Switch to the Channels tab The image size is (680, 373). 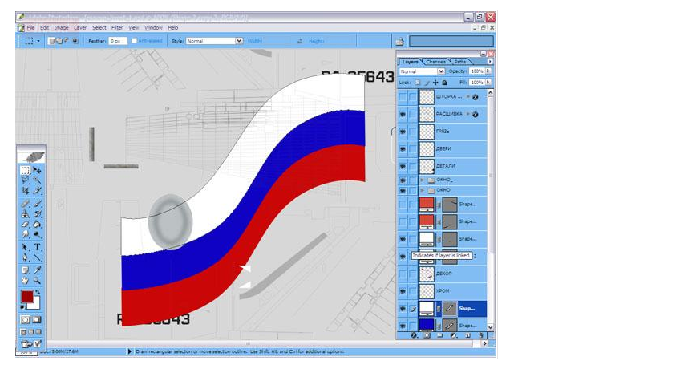(x=435, y=61)
